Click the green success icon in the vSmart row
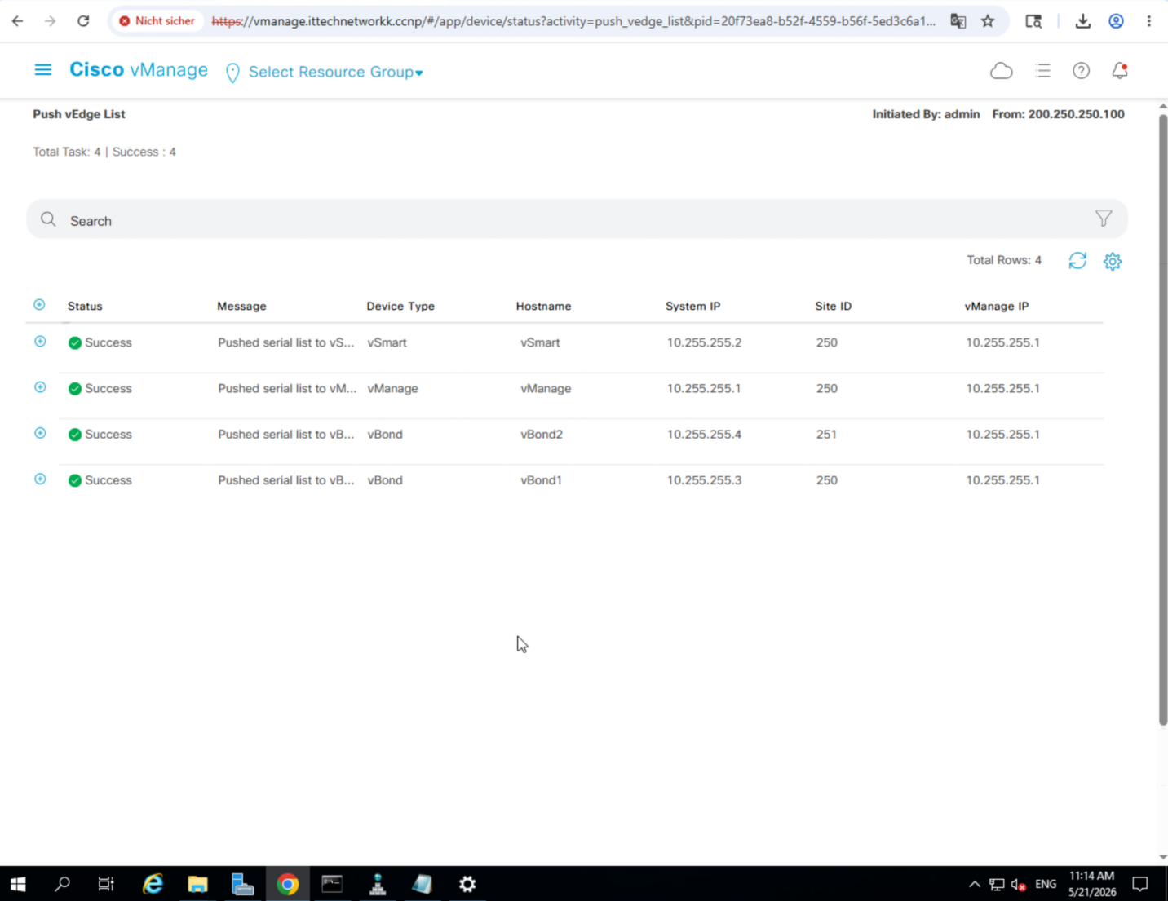This screenshot has width=1168, height=901. (x=75, y=343)
